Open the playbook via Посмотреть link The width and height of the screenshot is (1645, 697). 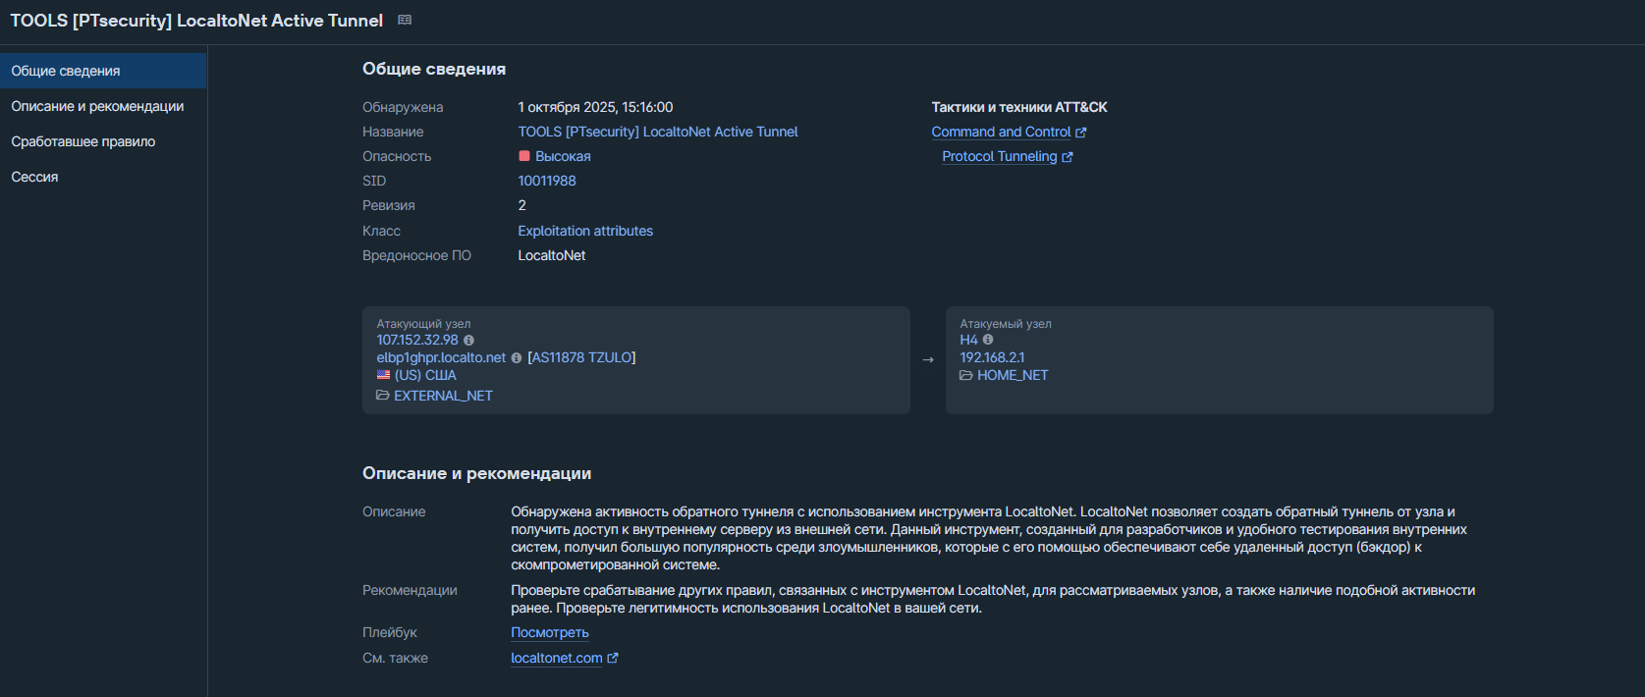pyautogui.click(x=550, y=633)
